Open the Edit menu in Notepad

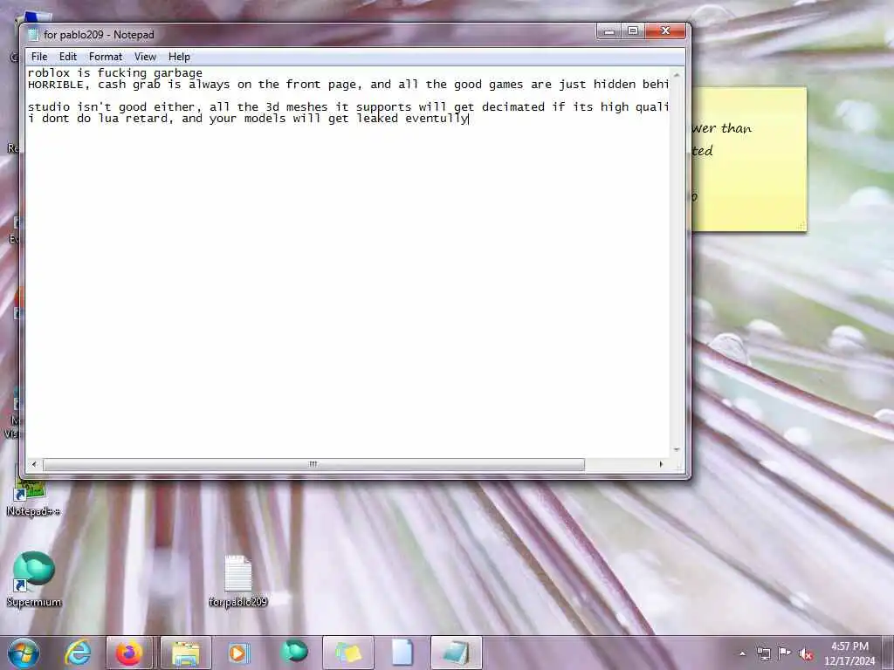[68, 57]
